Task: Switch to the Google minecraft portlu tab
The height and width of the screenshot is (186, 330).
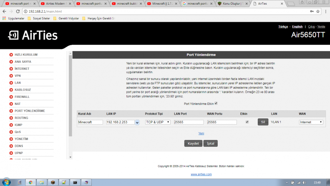Action: tap(198, 4)
